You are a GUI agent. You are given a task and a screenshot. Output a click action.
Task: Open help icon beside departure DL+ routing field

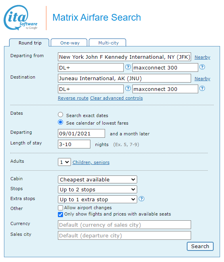128,67
